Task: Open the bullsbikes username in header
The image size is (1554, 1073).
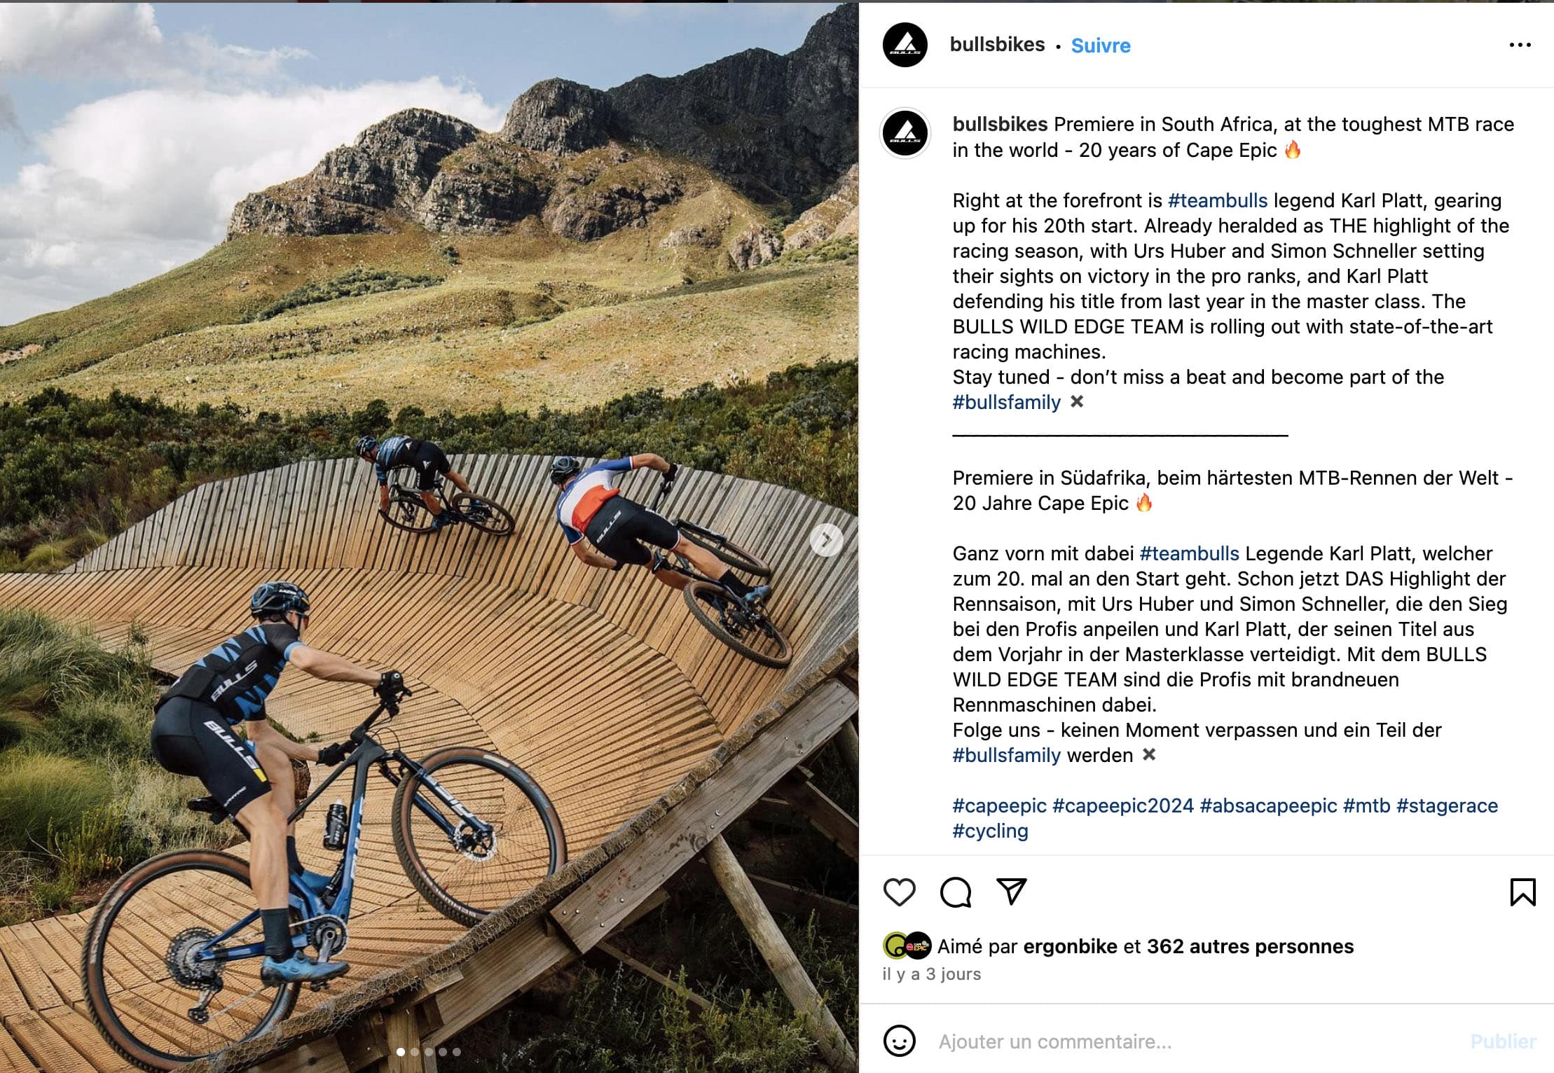Action: tap(997, 45)
